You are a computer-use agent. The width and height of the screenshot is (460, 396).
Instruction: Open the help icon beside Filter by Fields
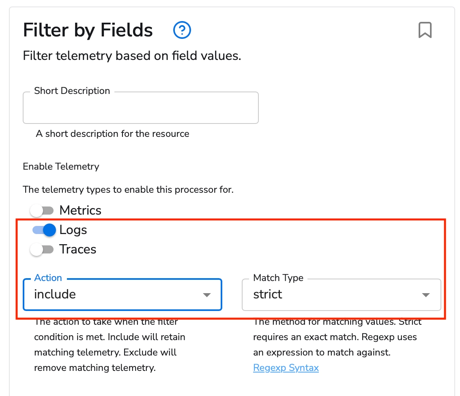coord(182,30)
